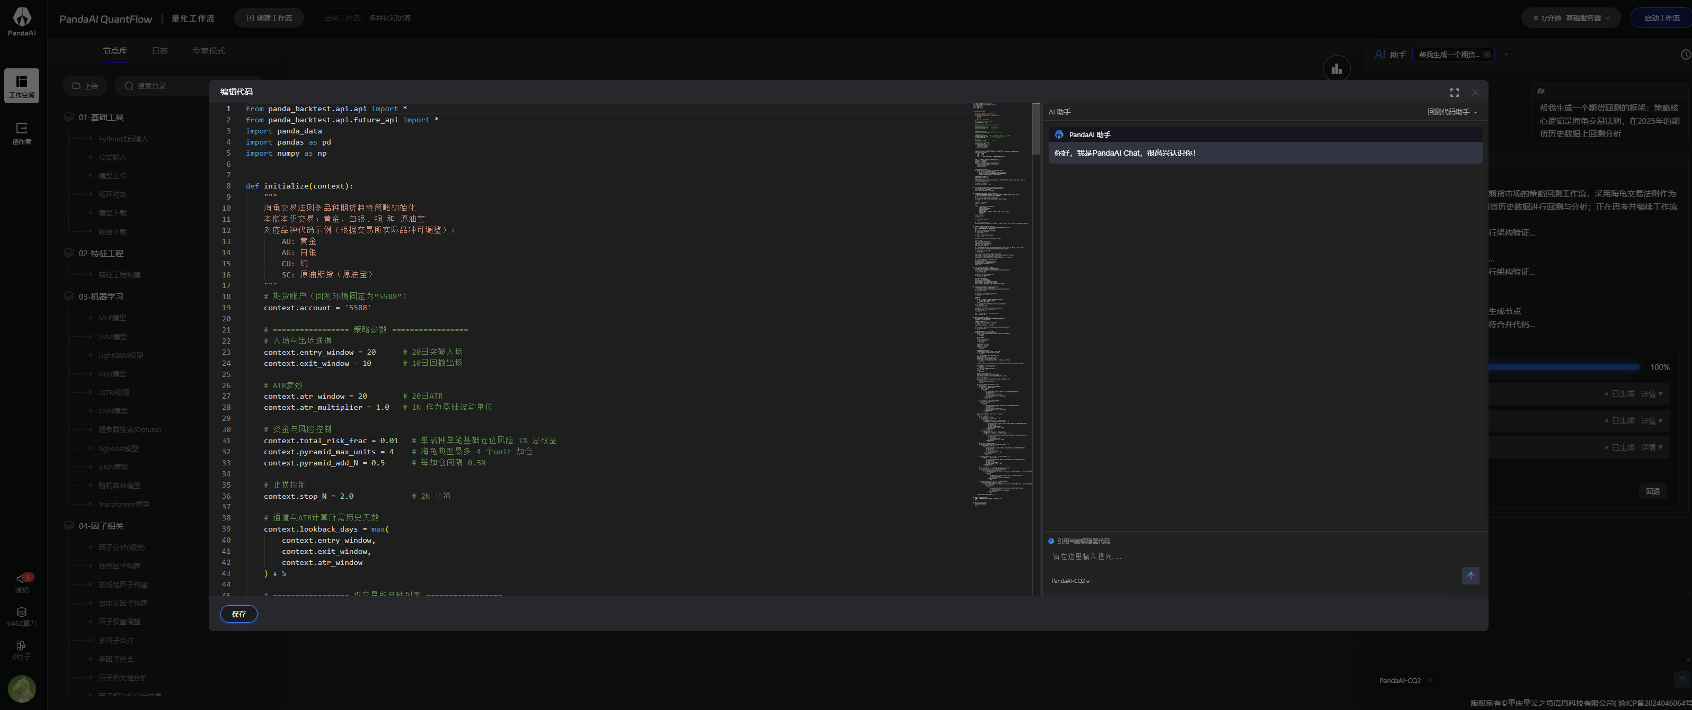Open the 回测代码助手 dropdown

coord(1452,112)
